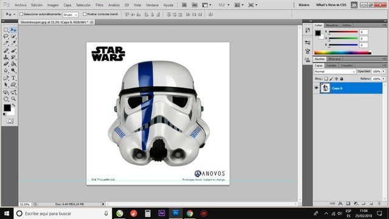The image size is (389, 219).
Task: Select the Crop tool
Action: tap(6, 43)
